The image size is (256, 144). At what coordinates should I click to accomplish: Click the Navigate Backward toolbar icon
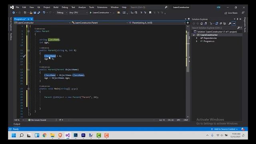point(14,12)
